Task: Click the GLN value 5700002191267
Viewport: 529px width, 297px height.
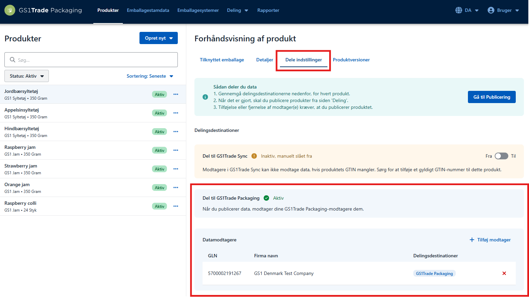Action: pyautogui.click(x=225, y=273)
